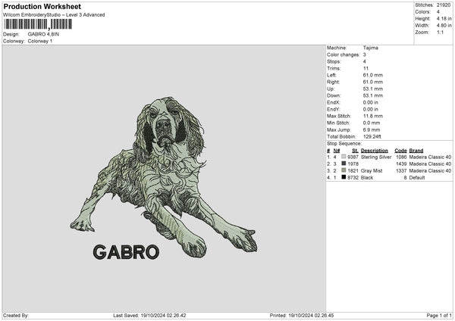Select the Stitches value 21920
455x321 pixels.
(x=444, y=5)
